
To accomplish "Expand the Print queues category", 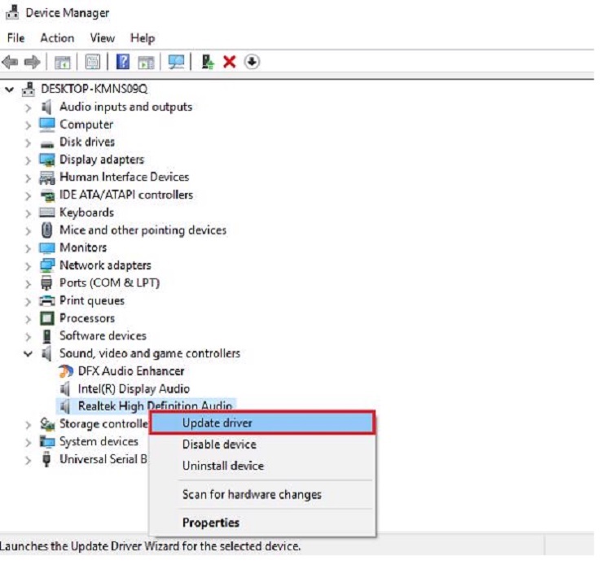I will (x=28, y=301).
